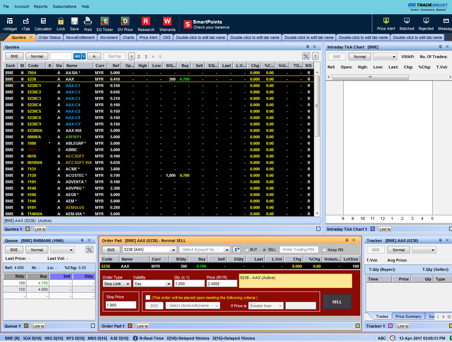This screenshot has height=342, width=452.
Task: Open Quotes panel settings wrench icon
Action: 306,56
